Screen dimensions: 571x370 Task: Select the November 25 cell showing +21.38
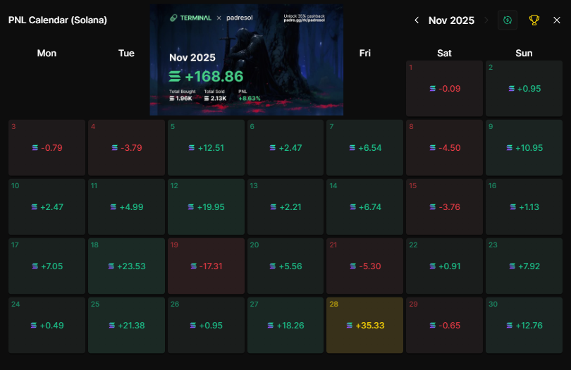126,325
